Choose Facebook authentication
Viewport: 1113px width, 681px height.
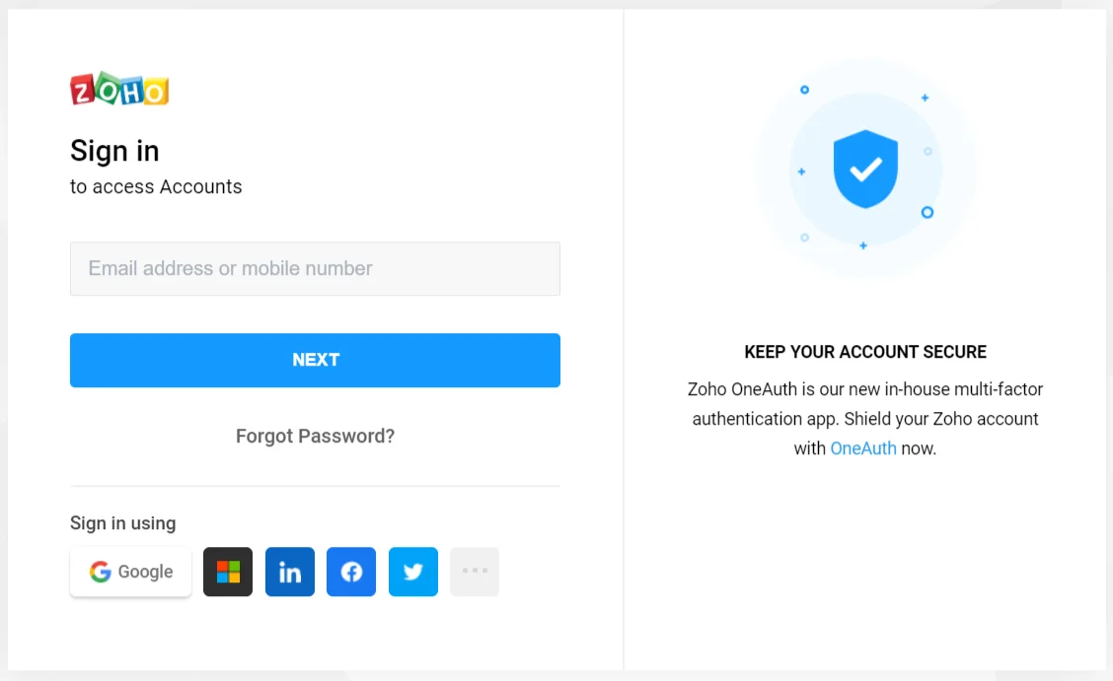pyautogui.click(x=351, y=572)
